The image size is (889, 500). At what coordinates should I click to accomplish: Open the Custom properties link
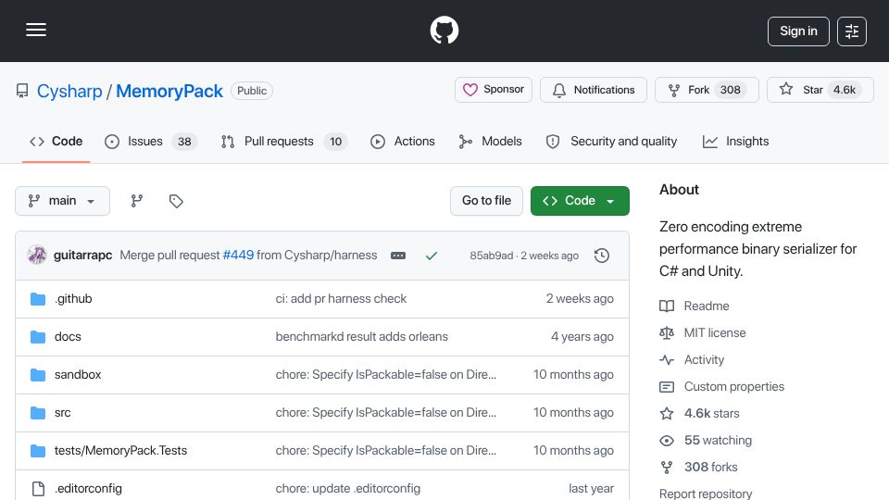(x=721, y=387)
